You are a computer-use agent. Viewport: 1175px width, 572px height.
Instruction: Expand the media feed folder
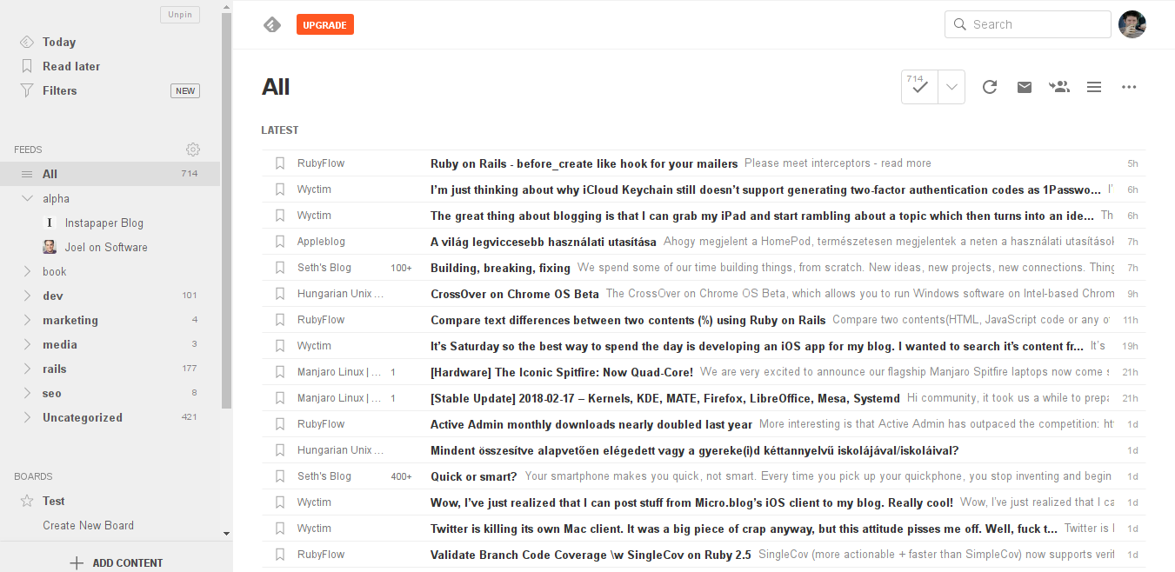click(26, 345)
